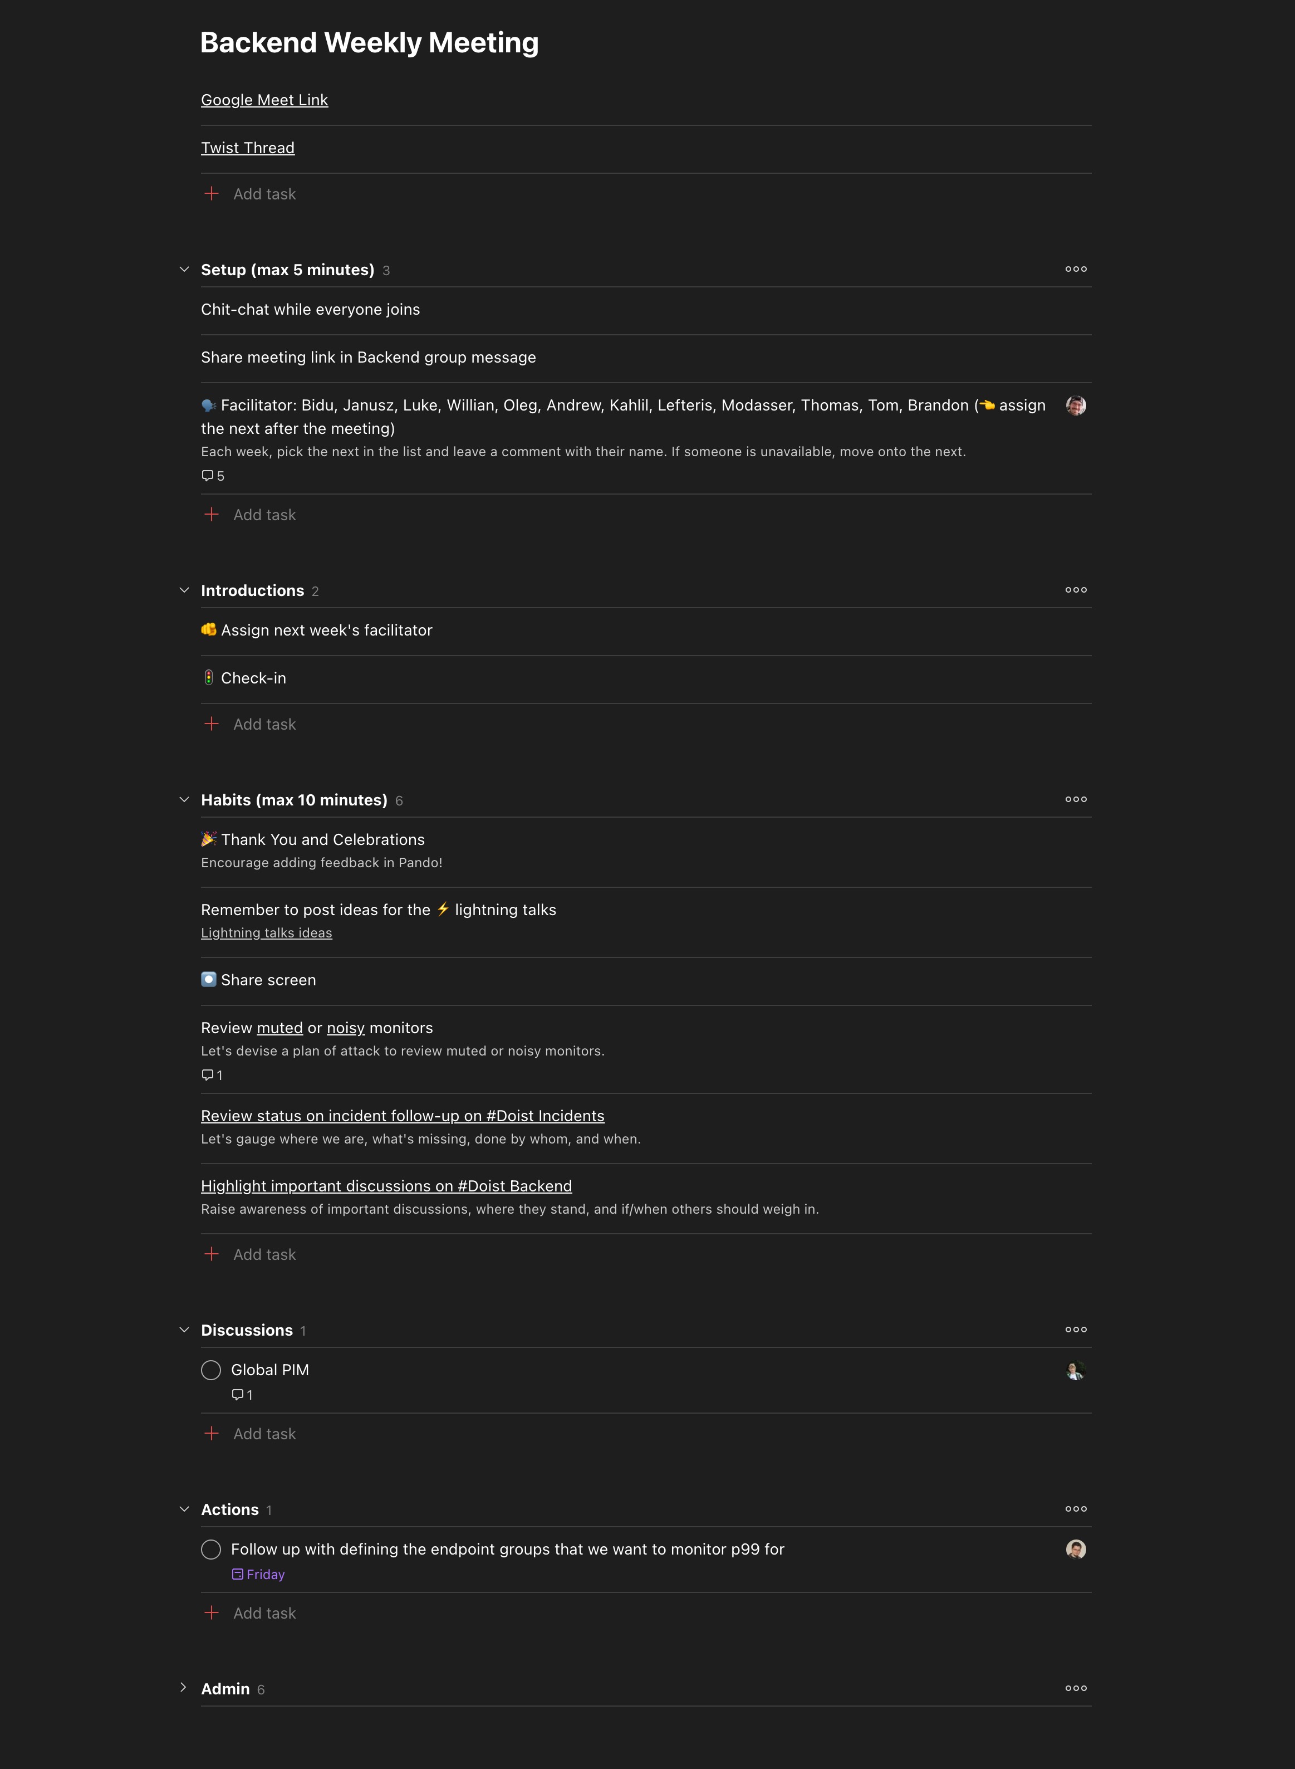
Task: Open the Habits section more options menu
Action: pos(1076,799)
